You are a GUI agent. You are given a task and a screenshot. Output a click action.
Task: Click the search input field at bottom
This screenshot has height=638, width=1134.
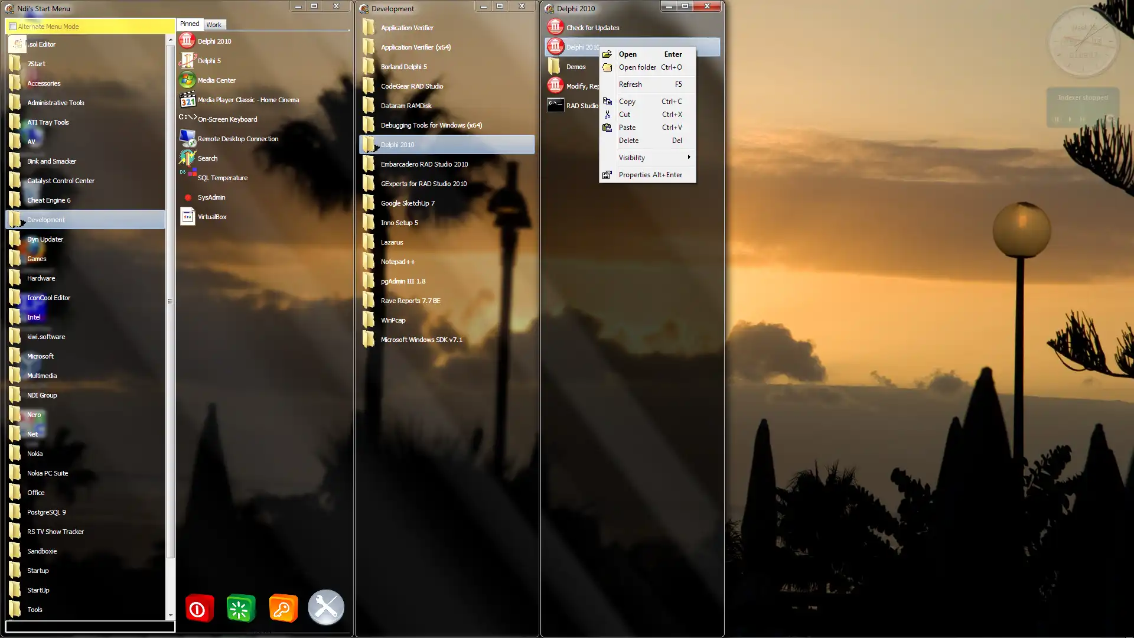coord(90,627)
